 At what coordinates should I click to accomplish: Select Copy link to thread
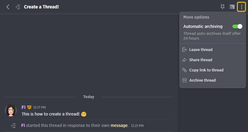(213, 70)
